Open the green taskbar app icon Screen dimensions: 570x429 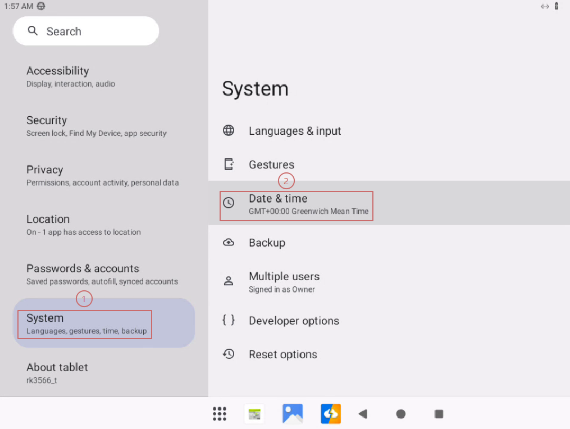[254, 414]
